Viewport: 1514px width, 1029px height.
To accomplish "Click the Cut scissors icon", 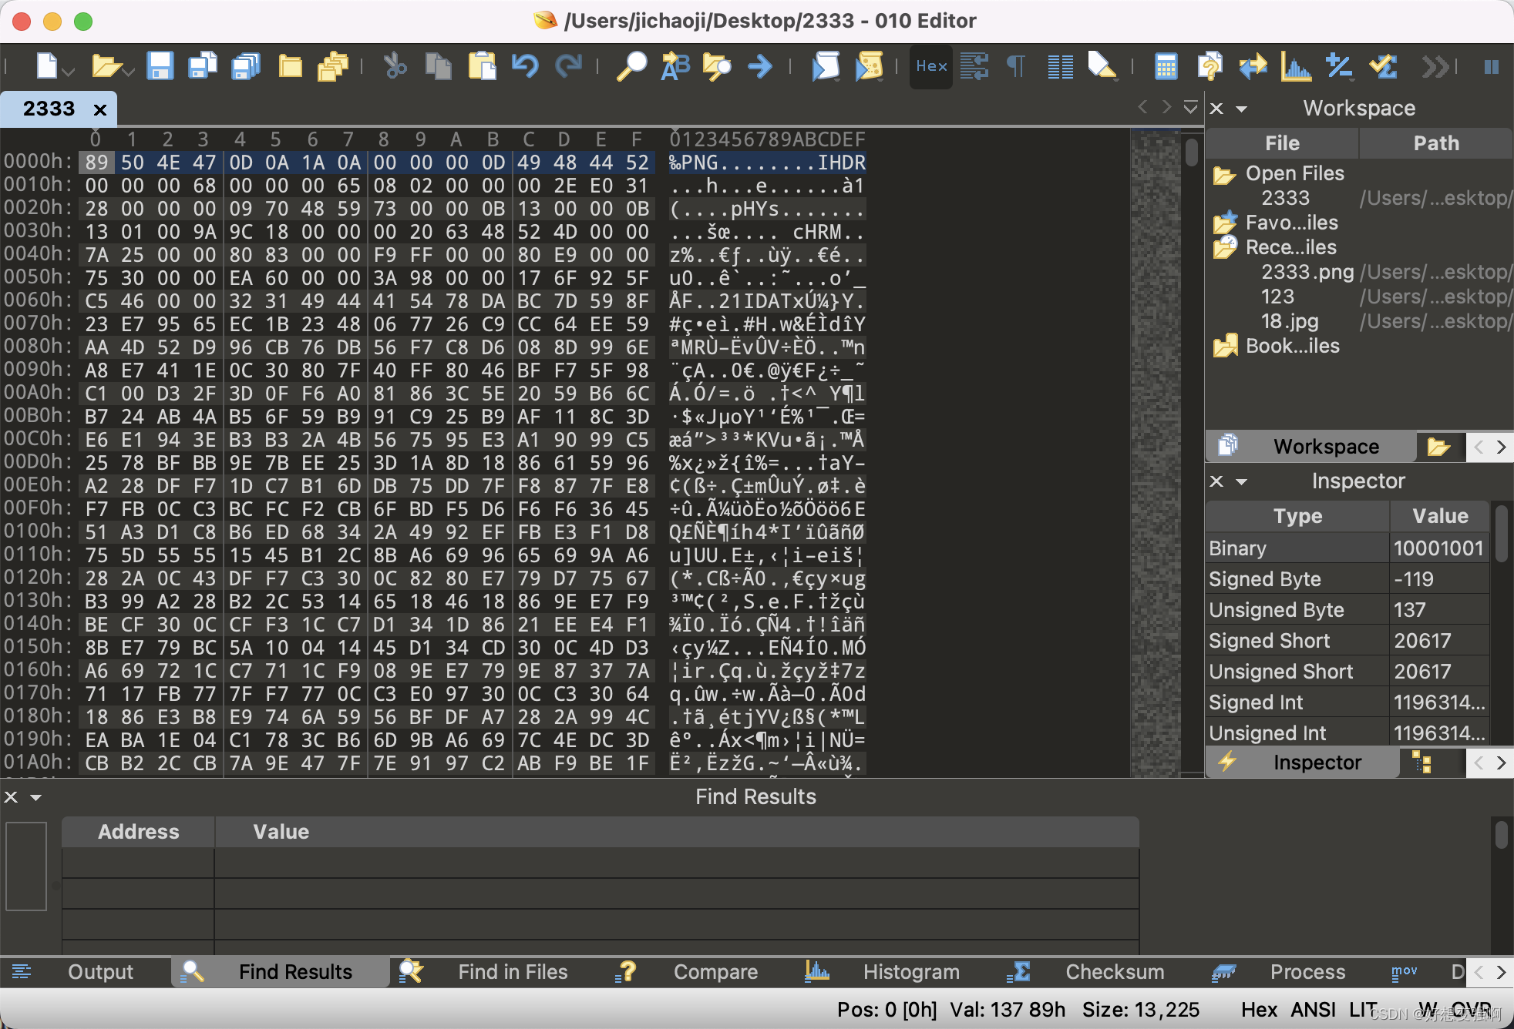I will (x=395, y=66).
